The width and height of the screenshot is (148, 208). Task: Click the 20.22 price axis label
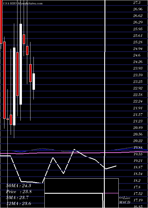click(x=138, y=141)
